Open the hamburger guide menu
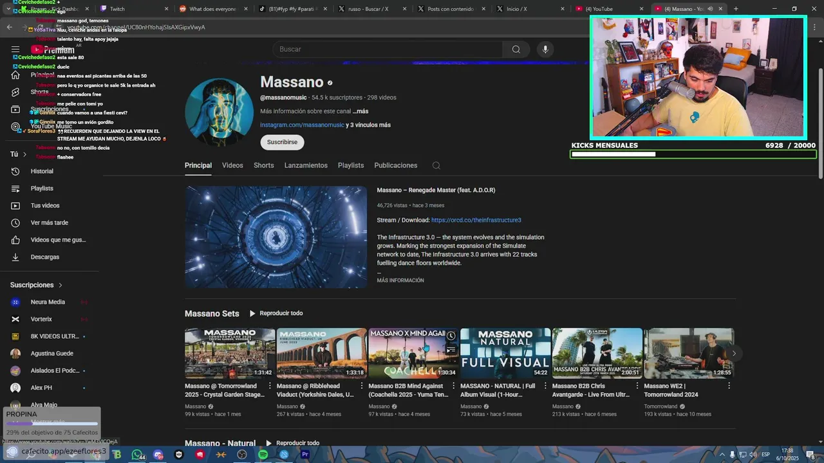Screen dimensions: 824x463 (15, 50)
